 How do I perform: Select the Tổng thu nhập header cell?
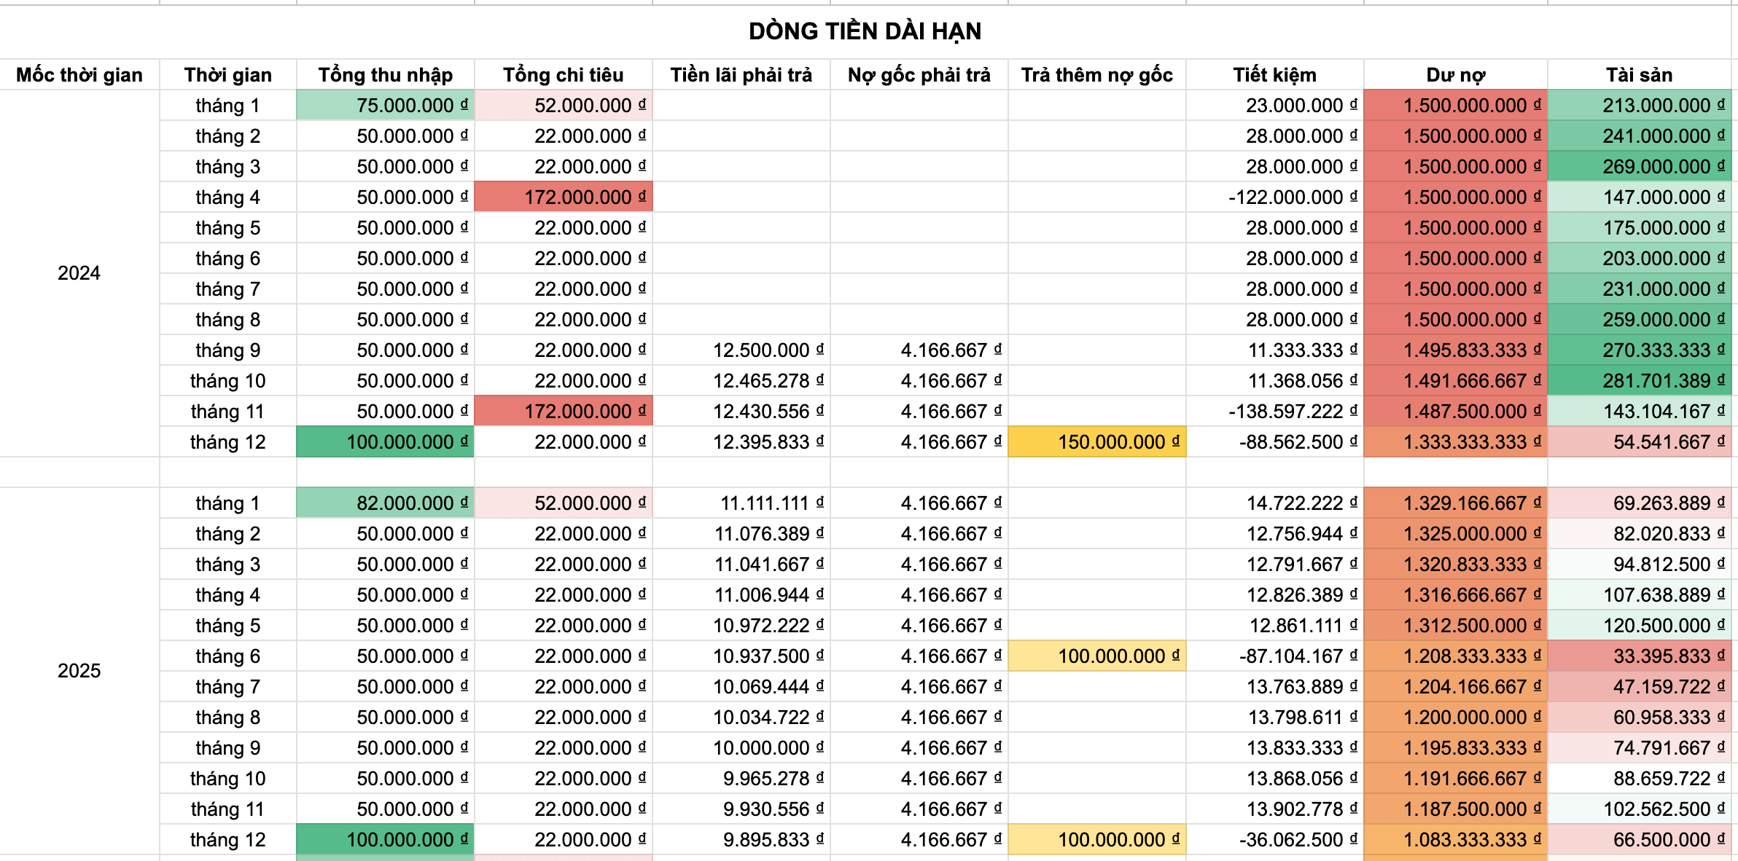click(x=385, y=74)
